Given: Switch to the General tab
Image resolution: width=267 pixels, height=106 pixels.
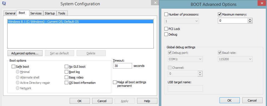Looking at the screenshot, I should point(10,13).
